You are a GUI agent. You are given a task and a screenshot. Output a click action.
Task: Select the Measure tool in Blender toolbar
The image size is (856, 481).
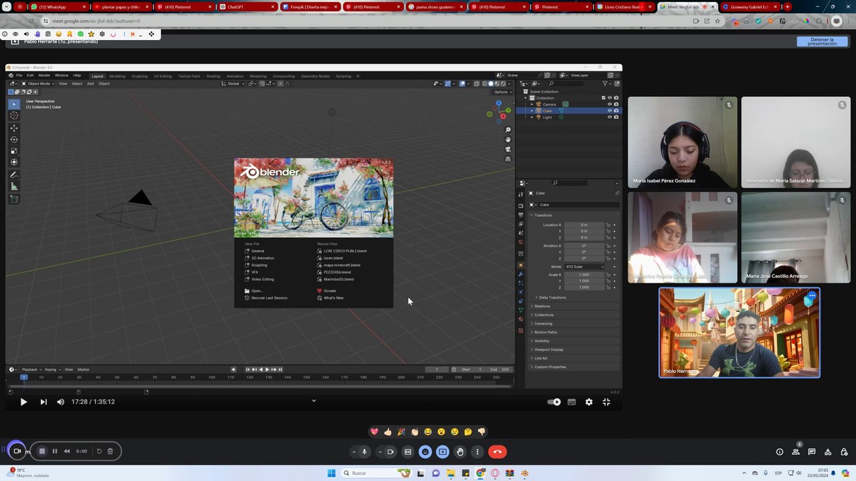(x=14, y=186)
